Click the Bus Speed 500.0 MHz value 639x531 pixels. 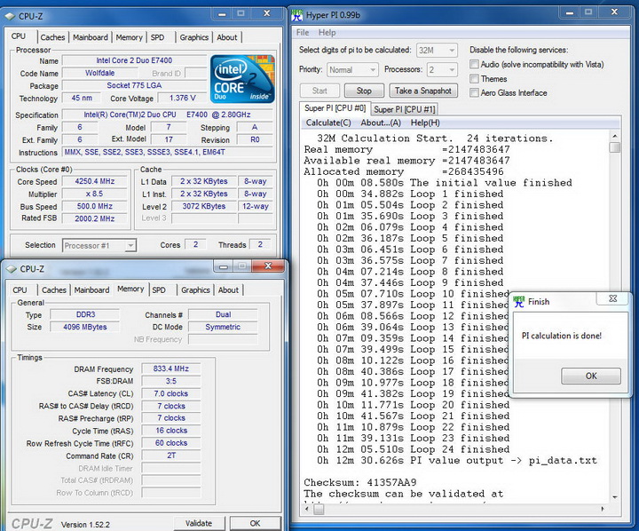click(95, 206)
